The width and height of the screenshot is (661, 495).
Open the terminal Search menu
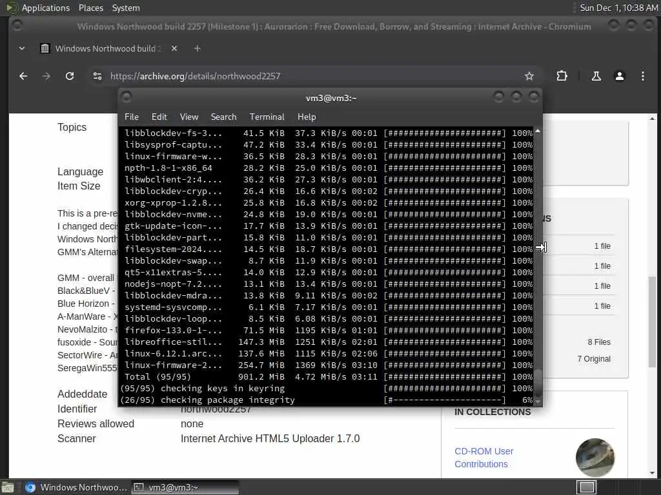223,117
